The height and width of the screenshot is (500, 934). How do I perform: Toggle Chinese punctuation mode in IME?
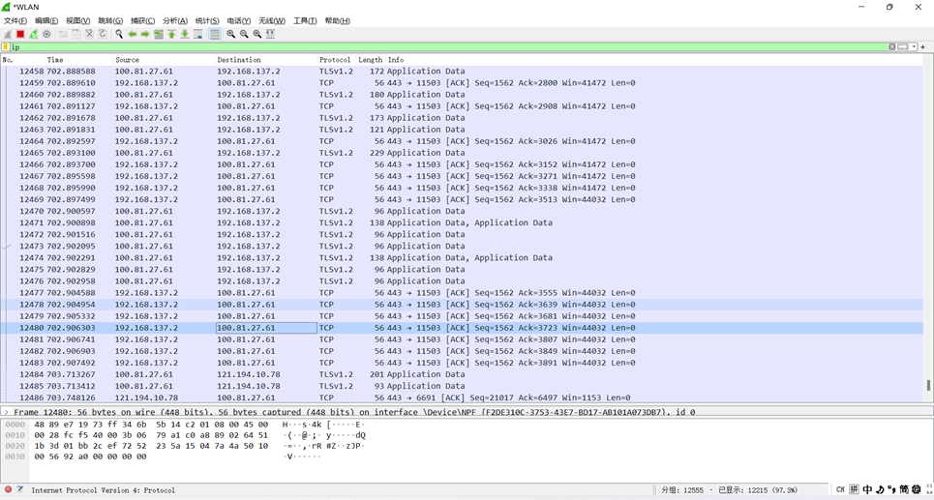[891, 489]
